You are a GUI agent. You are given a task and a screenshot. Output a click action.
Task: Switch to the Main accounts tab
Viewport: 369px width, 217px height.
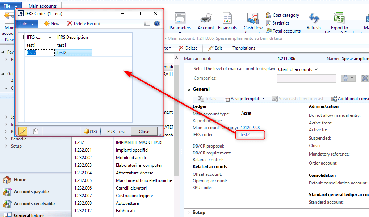click(42, 6)
